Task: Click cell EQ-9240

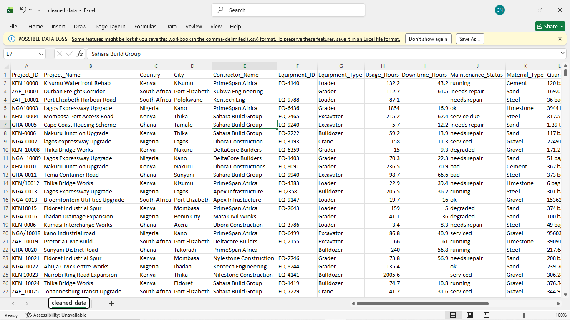Action: [297, 125]
